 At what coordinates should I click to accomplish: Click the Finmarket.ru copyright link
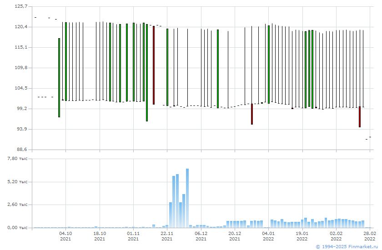[347, 246]
